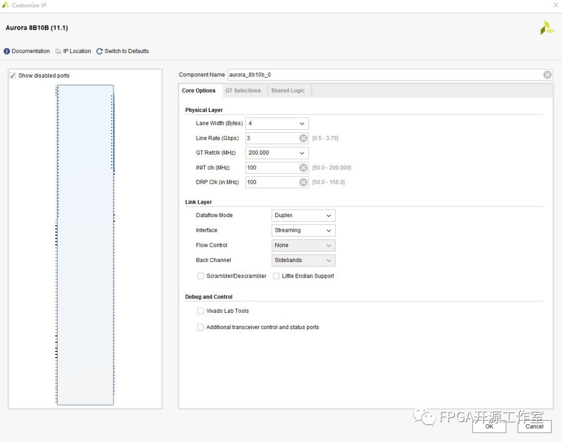Close the Customize IP dialog
The height and width of the screenshot is (442, 562).
pyautogui.click(x=555, y=5)
